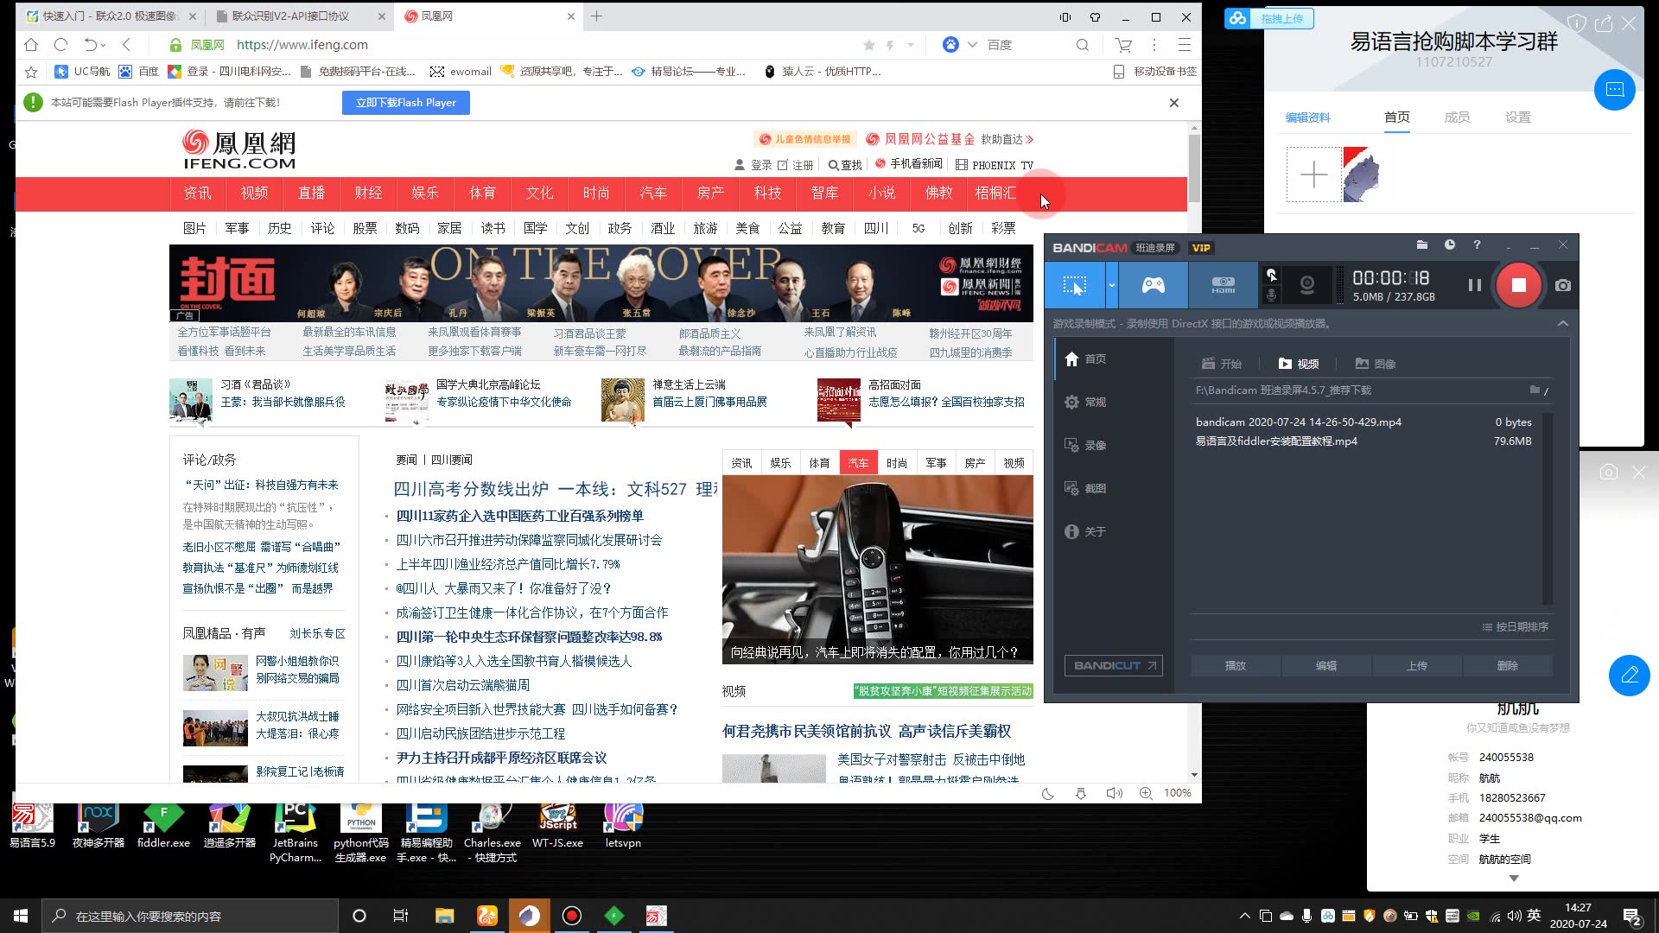Screen dimensions: 1659x933
Task: Switch to the 开始 tab in Bandicam
Action: tap(1222, 364)
